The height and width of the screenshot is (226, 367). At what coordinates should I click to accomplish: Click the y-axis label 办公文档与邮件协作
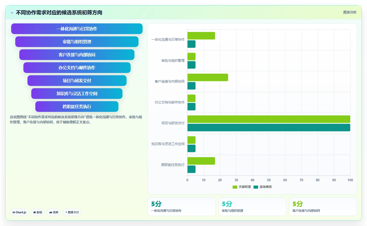pos(170,102)
